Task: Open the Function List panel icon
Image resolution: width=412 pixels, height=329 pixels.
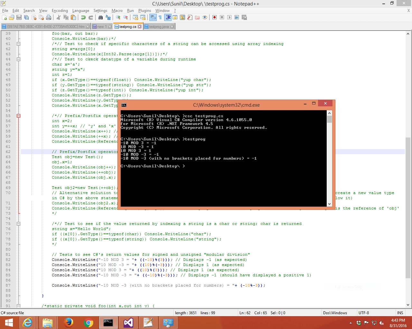Action: (x=190, y=17)
